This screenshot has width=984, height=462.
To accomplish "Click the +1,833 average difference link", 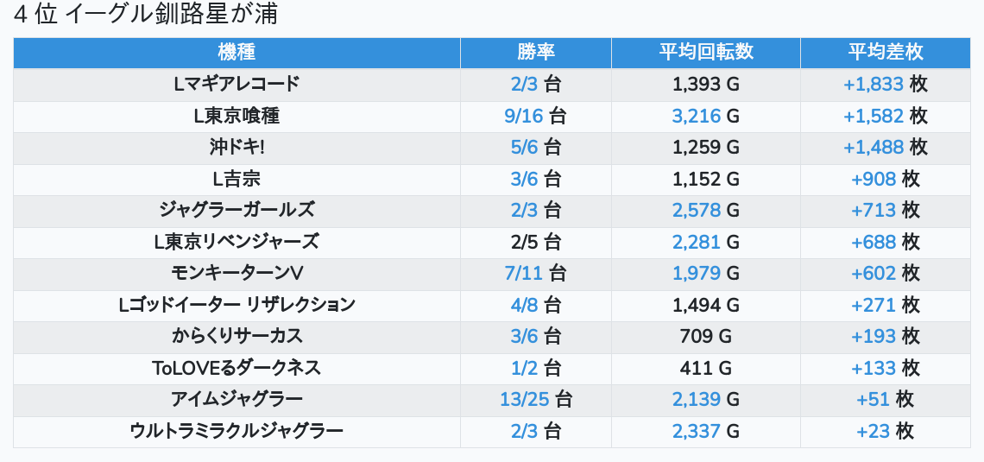I will click(873, 85).
